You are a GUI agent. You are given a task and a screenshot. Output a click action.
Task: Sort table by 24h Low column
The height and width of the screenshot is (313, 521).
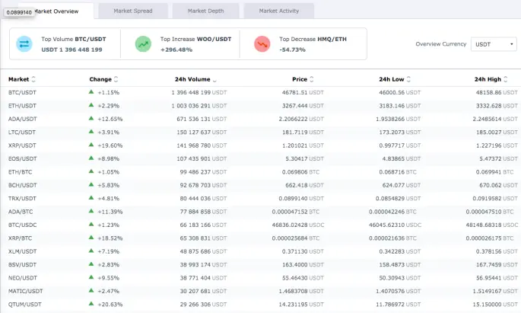coord(395,79)
